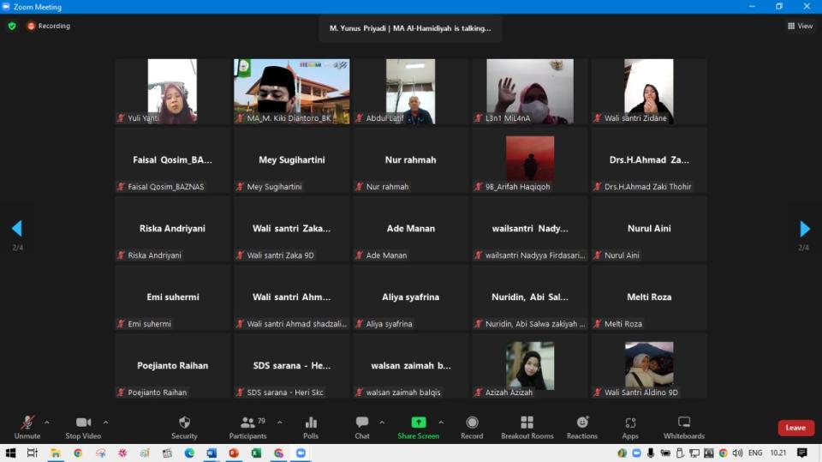
Task: Open the Apps panel
Action: [x=630, y=427]
